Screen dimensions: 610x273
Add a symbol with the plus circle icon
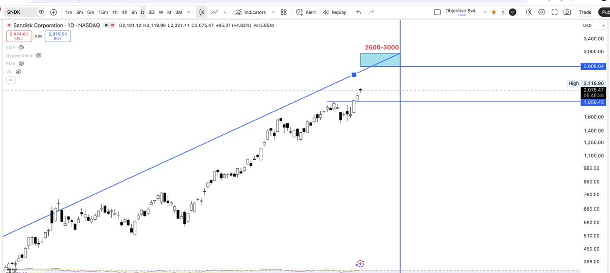(53, 12)
